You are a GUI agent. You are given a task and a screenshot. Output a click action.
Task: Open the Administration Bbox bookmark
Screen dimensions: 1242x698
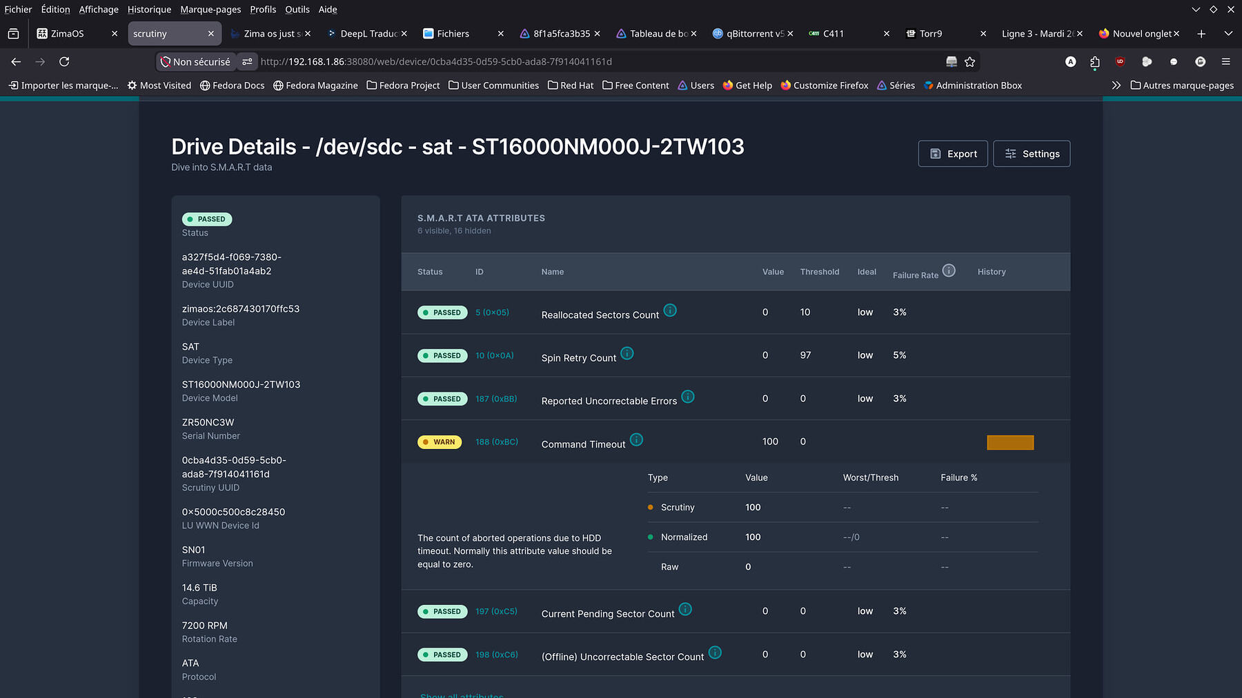click(973, 86)
